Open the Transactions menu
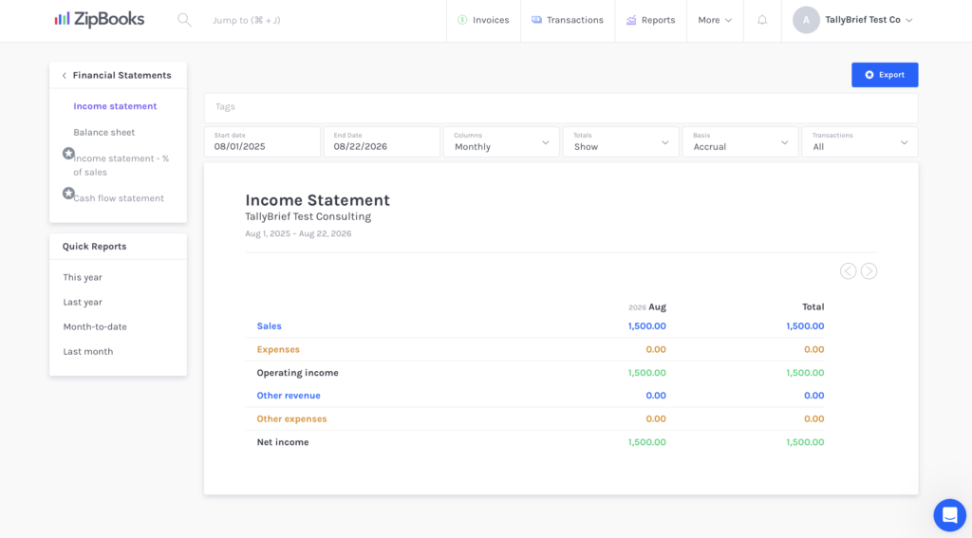972x538 pixels. pos(568,20)
